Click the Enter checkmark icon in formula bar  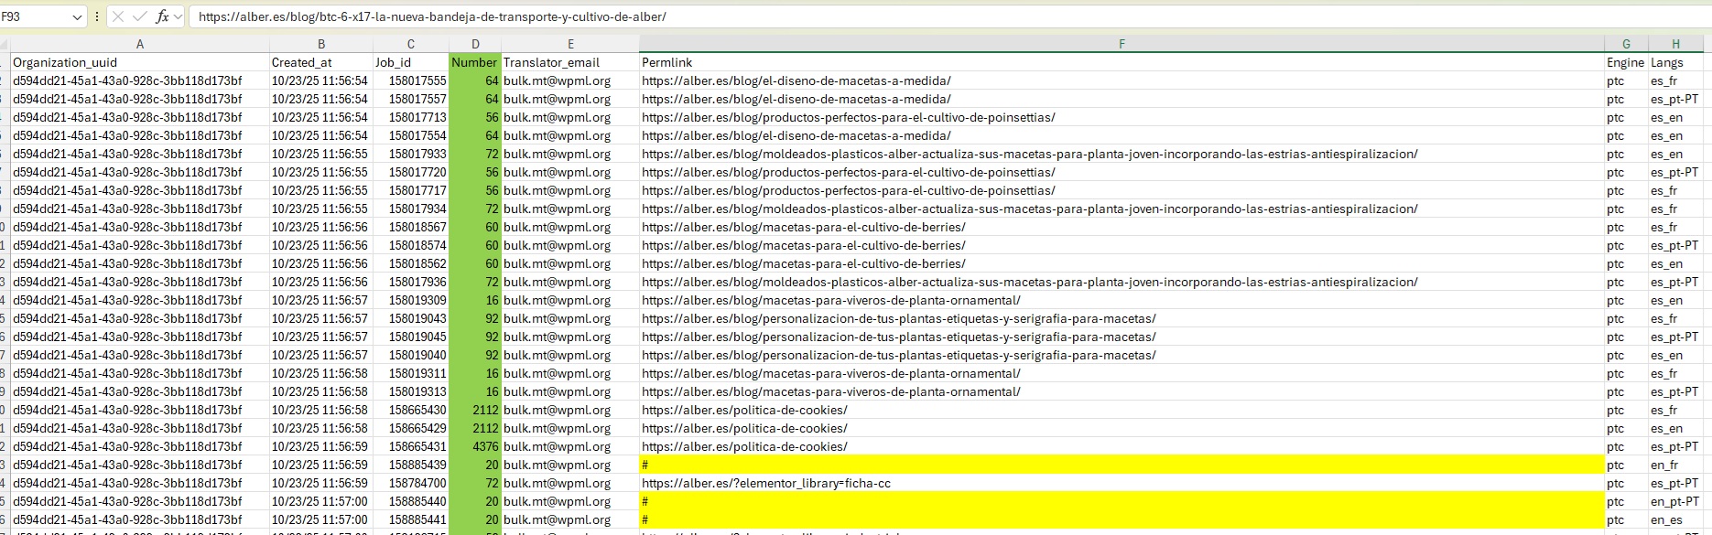click(x=139, y=16)
